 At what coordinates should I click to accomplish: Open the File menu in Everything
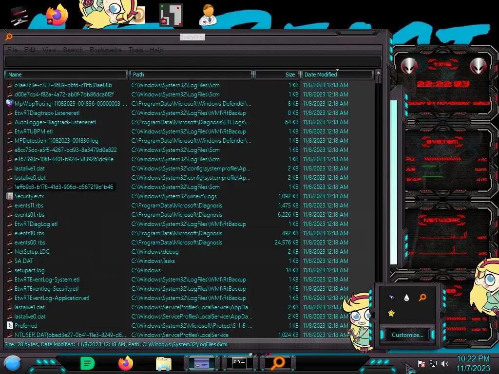click(x=12, y=50)
